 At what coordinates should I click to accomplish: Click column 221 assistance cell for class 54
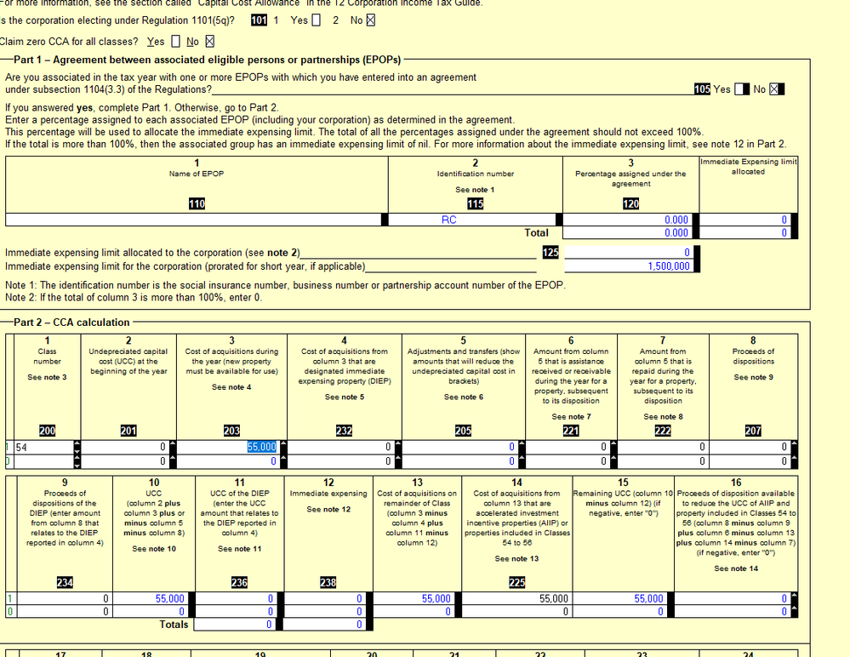(x=567, y=447)
